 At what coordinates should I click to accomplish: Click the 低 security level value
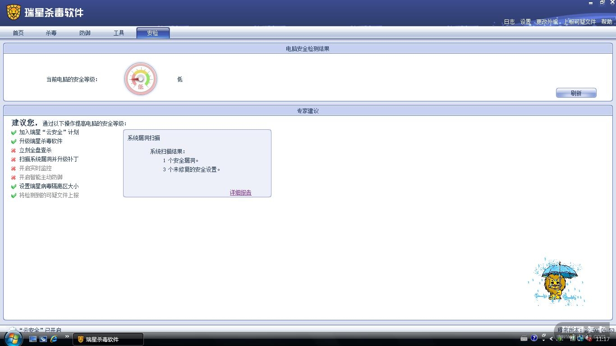(x=180, y=79)
